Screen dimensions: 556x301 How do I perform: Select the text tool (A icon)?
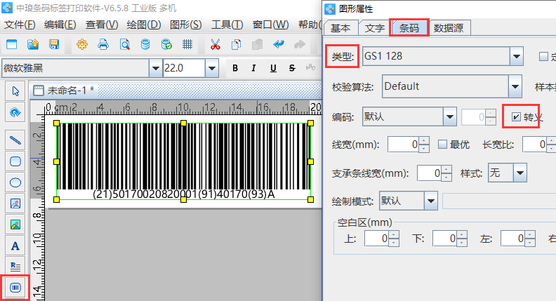(x=15, y=245)
